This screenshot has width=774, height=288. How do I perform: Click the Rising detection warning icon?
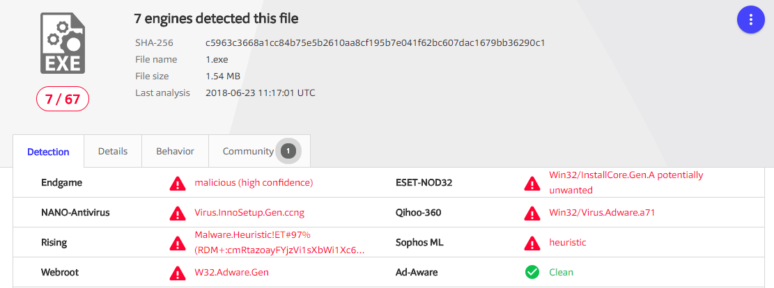178,243
